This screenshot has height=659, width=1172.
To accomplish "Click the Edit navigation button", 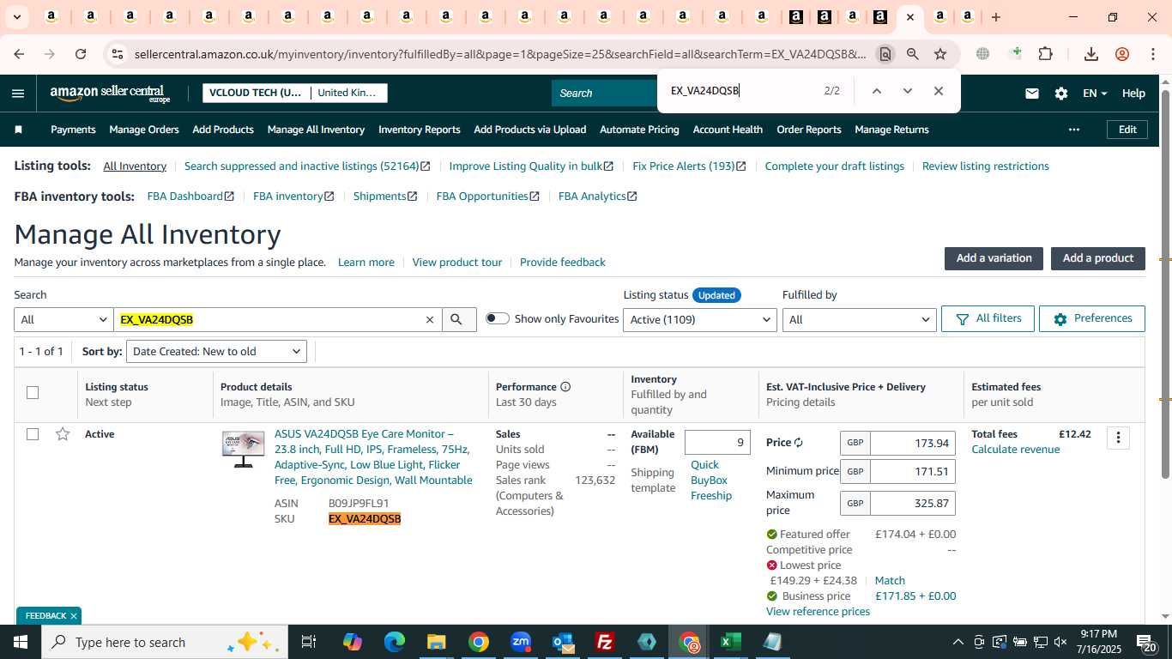I will [x=1127, y=130].
